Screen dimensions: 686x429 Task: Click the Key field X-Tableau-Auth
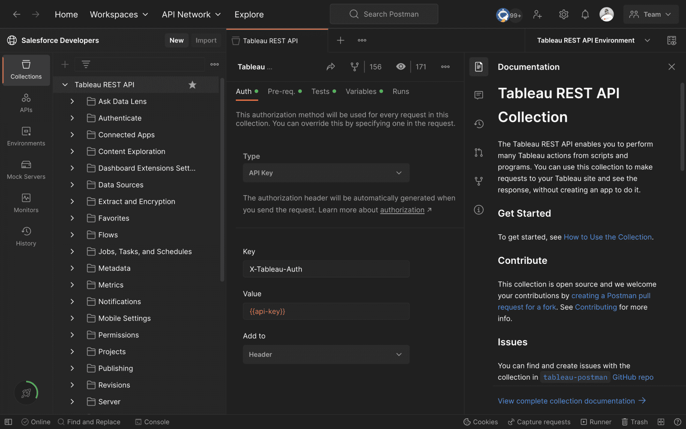click(x=326, y=269)
